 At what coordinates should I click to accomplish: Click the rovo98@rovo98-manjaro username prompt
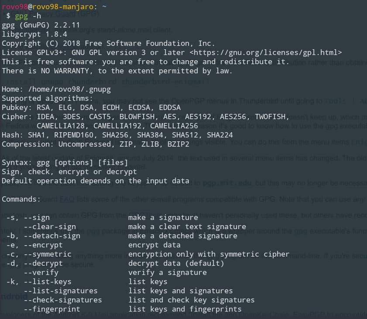point(47,6)
